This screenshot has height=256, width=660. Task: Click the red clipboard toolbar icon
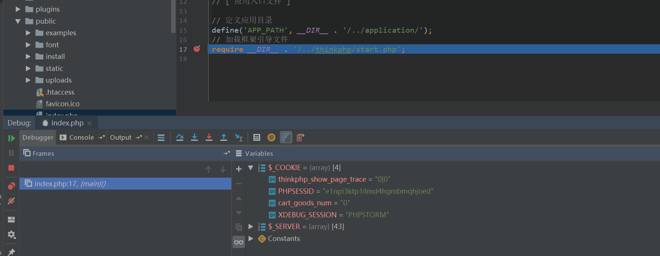(x=300, y=138)
